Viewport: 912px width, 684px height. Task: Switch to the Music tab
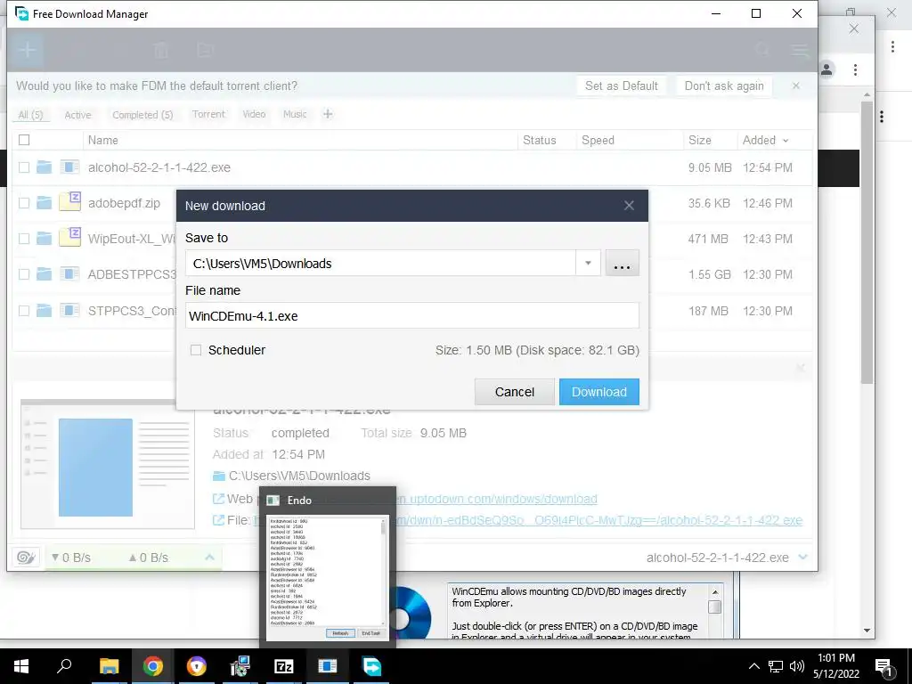point(295,115)
